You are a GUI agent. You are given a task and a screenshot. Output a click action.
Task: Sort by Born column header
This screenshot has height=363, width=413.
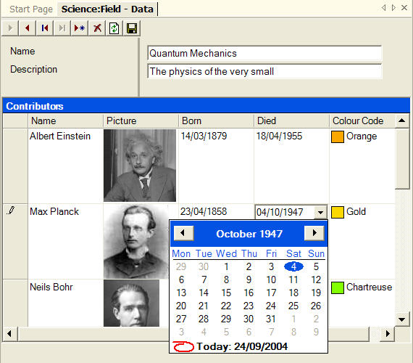click(x=216, y=121)
